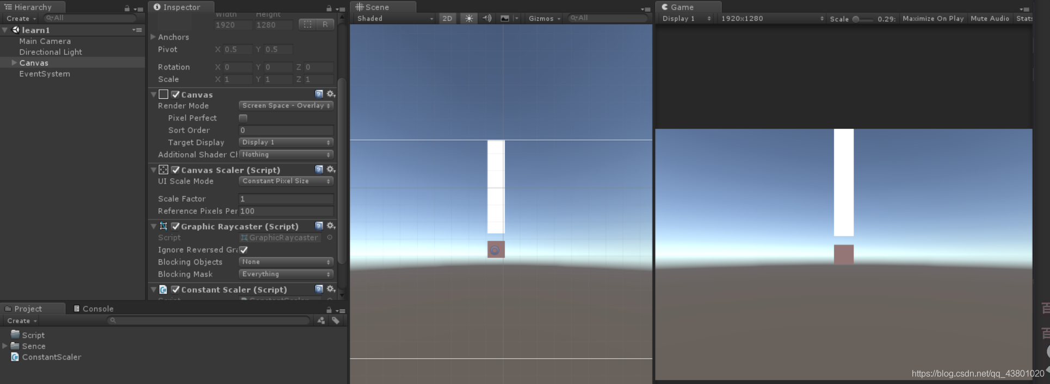Click GraphicRaycaster script object picker circle

330,237
